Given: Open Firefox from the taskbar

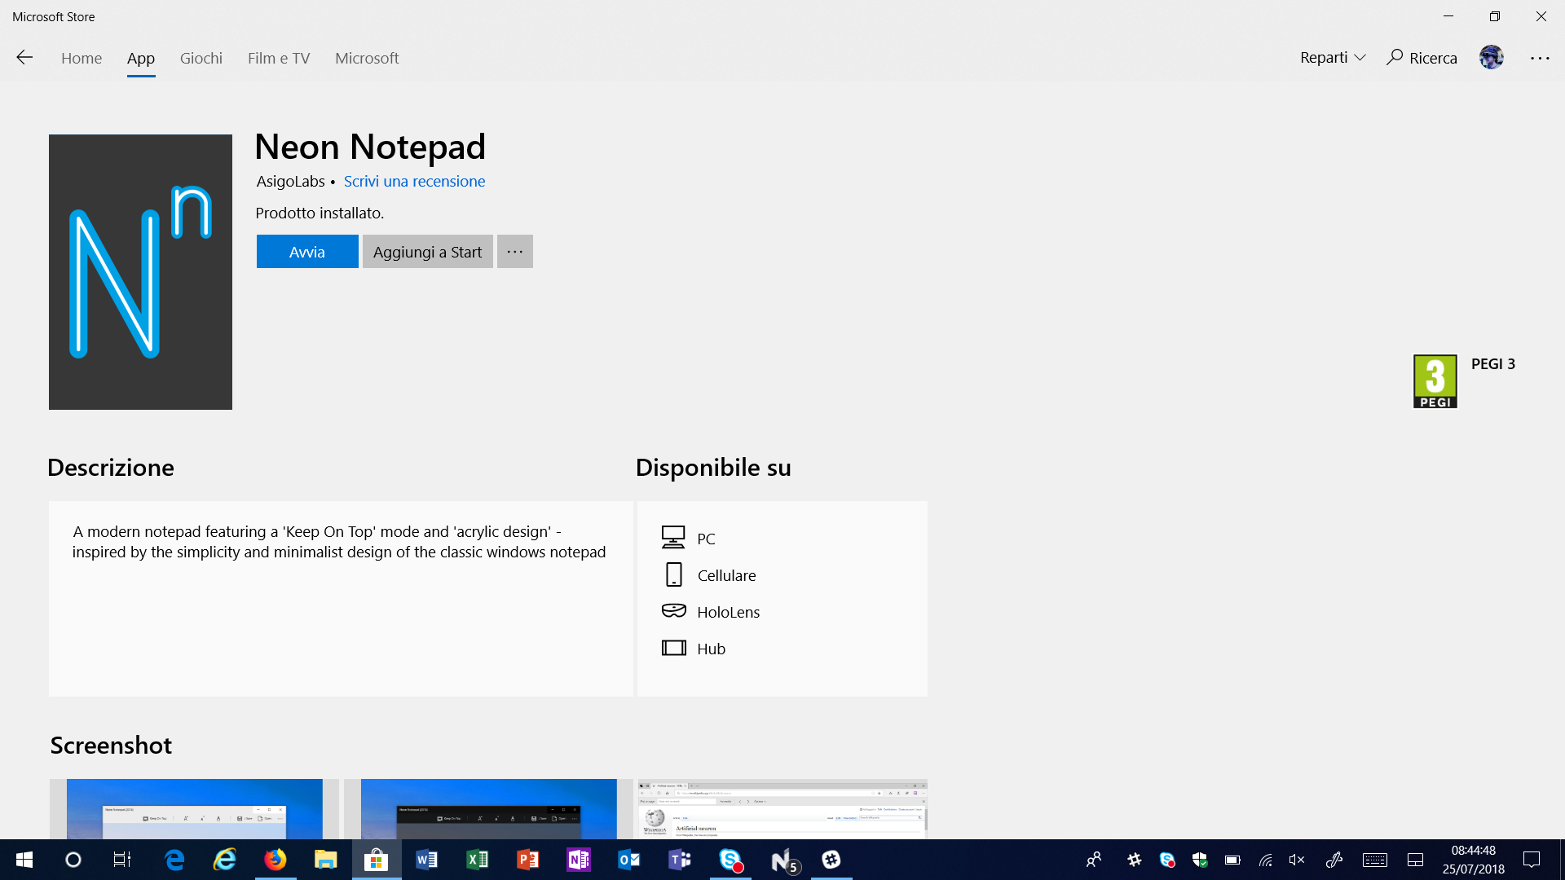Looking at the screenshot, I should [276, 860].
